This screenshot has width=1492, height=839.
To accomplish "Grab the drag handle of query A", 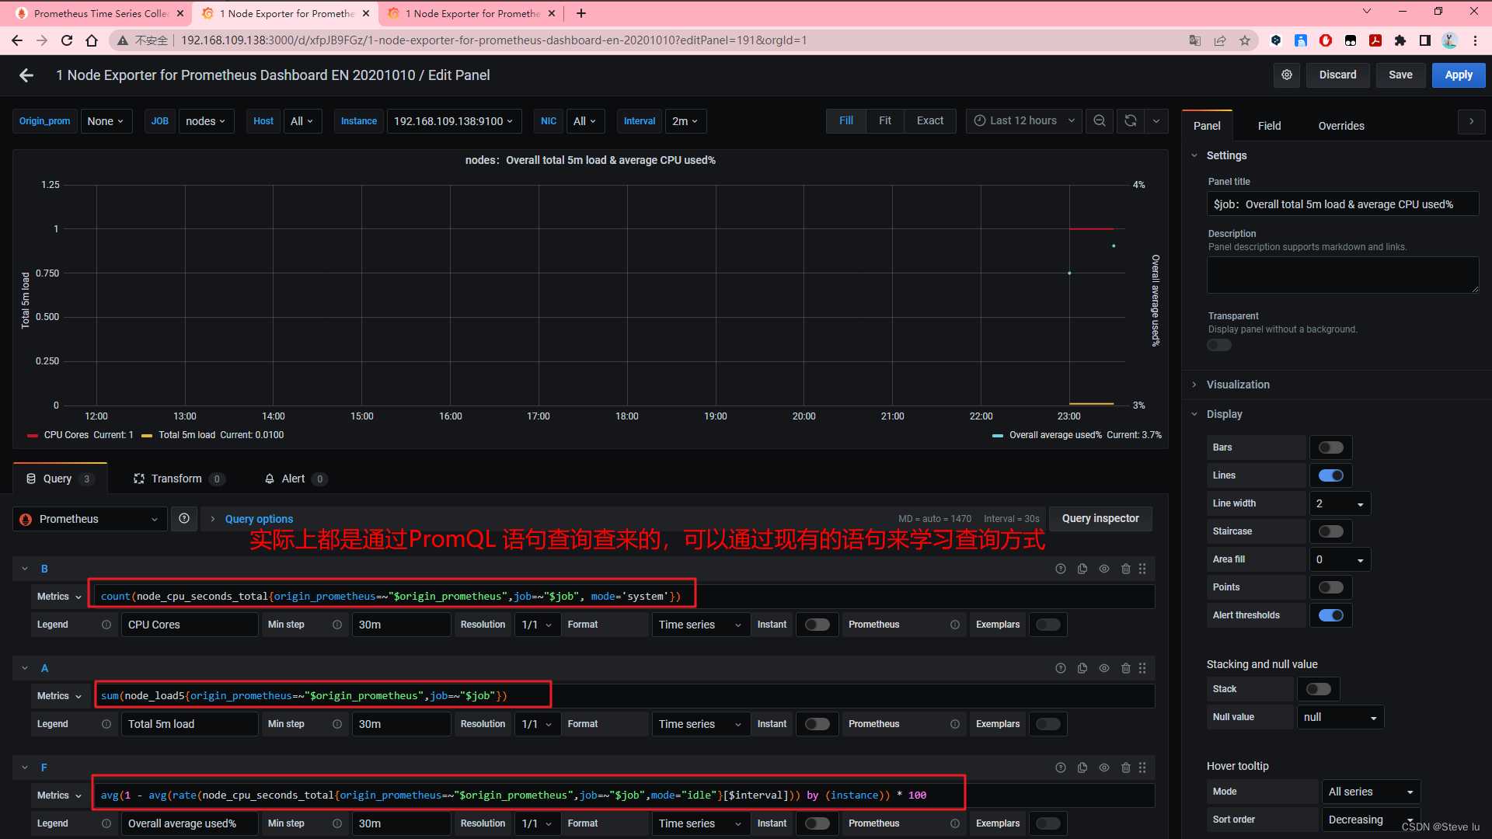I will (x=1142, y=669).
